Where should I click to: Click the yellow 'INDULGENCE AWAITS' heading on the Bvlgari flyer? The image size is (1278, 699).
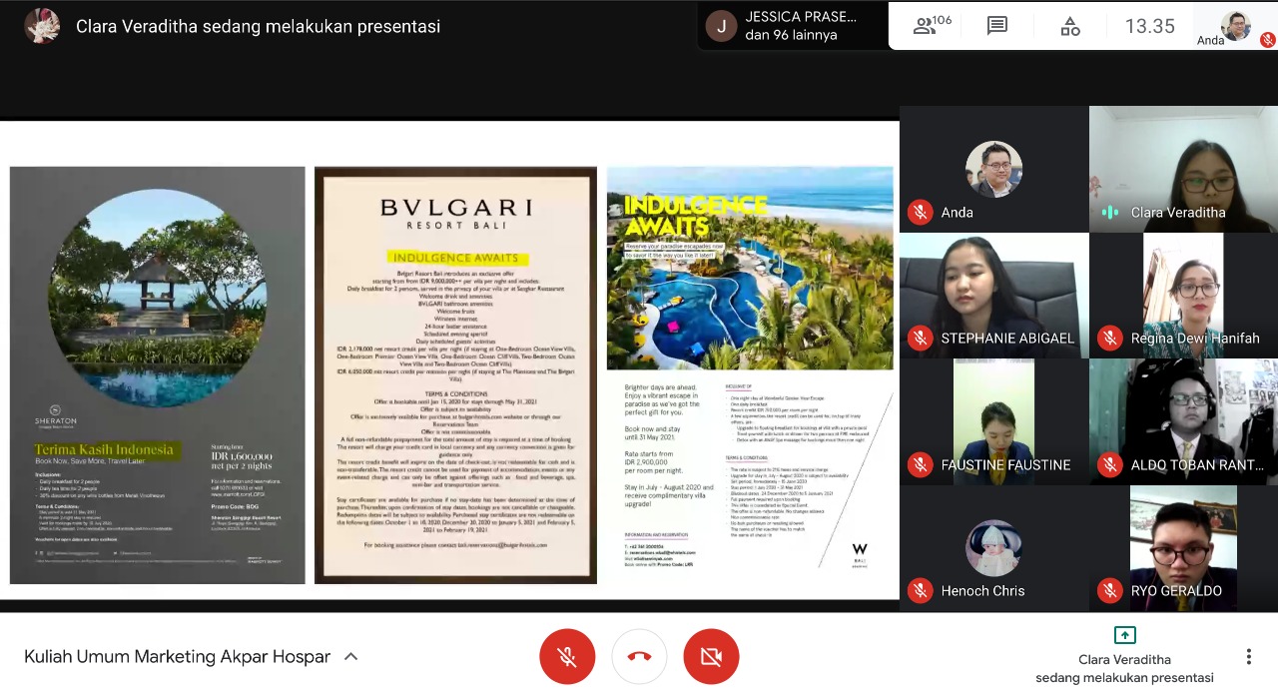click(455, 257)
